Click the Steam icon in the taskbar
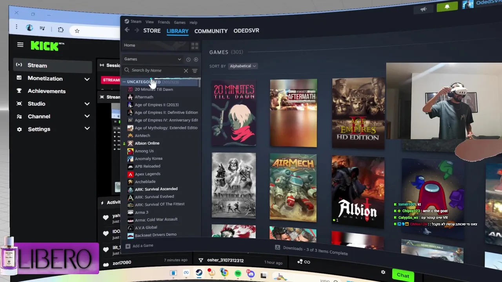 tap(199, 273)
